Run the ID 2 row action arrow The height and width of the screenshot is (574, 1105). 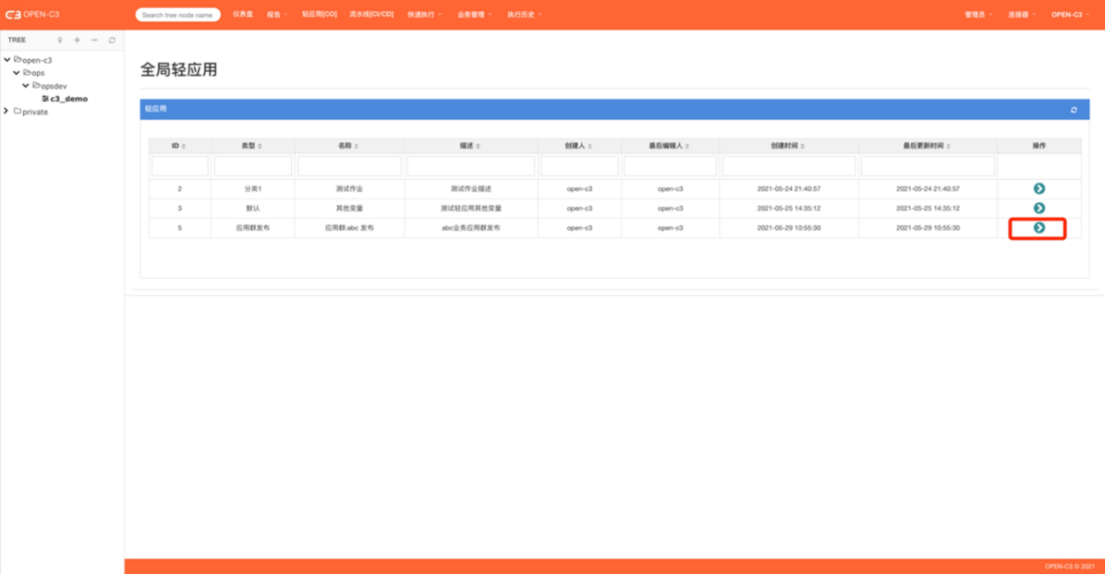tap(1039, 189)
